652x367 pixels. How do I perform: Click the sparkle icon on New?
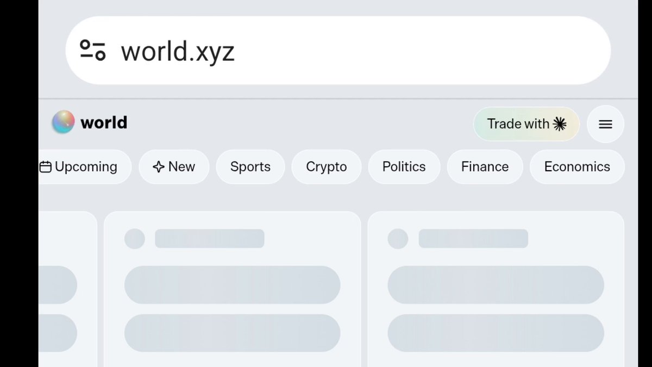click(158, 167)
